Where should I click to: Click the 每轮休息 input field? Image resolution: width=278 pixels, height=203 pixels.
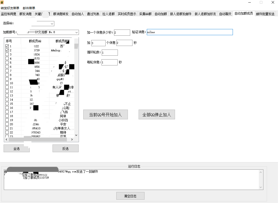point(109,62)
